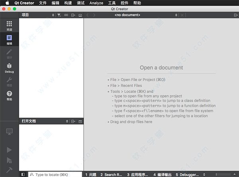The image size is (239, 177).
Task: Switch to the Edit mode (编辑)
Action: [9, 39]
